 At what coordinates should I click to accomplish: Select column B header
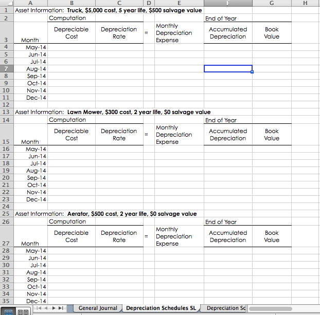tap(72, 3)
